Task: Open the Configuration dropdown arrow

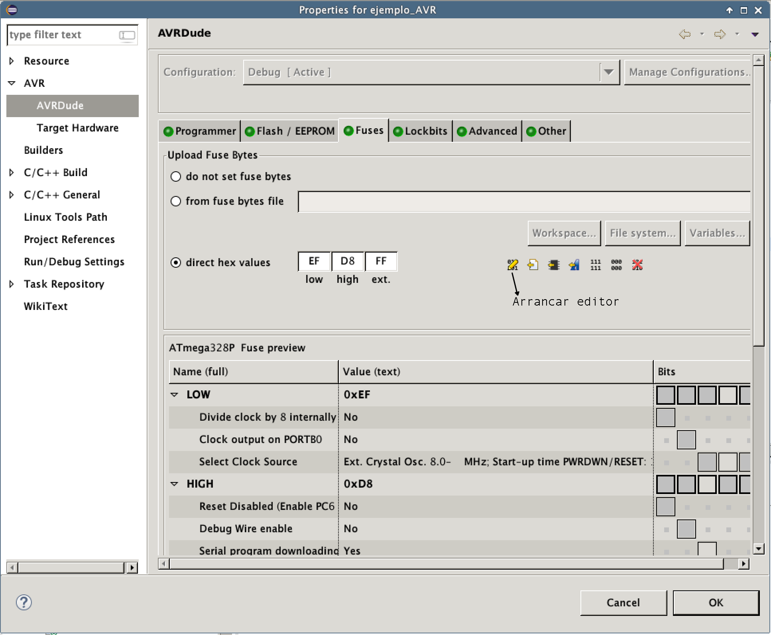Action: [608, 72]
